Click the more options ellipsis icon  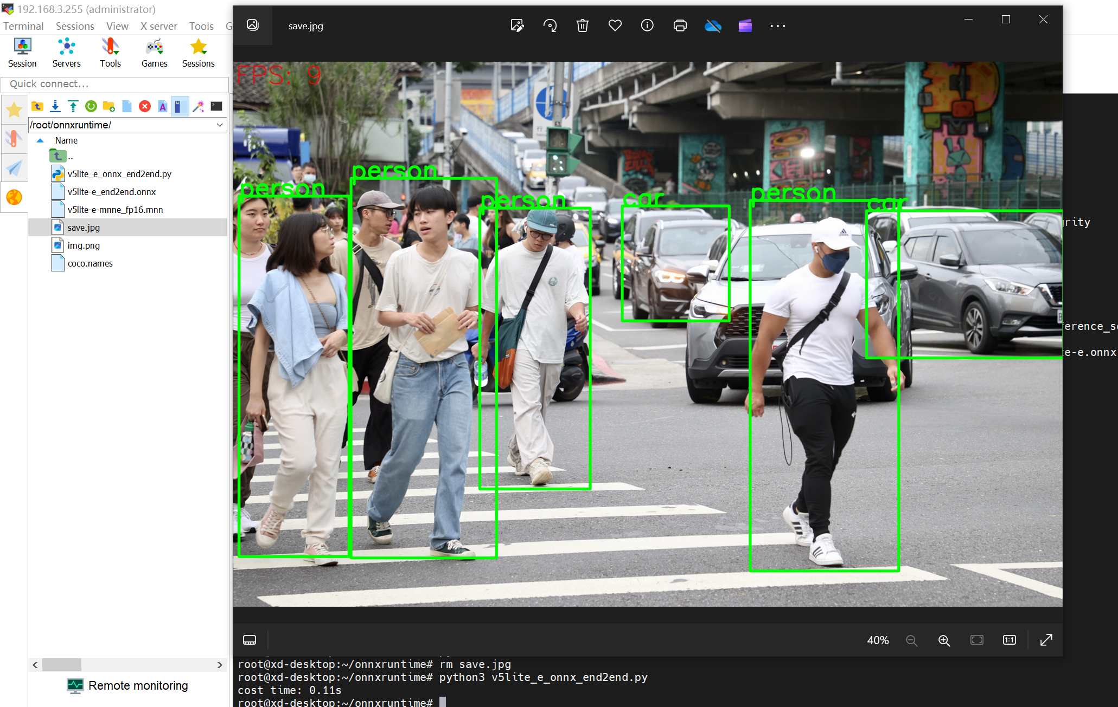pos(777,26)
